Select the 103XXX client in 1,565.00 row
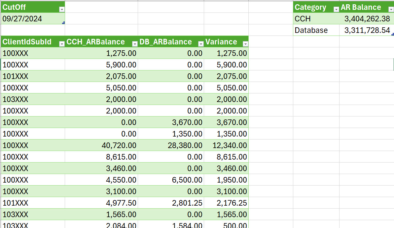 point(33,214)
